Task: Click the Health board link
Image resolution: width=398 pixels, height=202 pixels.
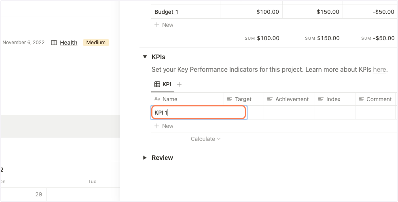Action: click(x=69, y=43)
